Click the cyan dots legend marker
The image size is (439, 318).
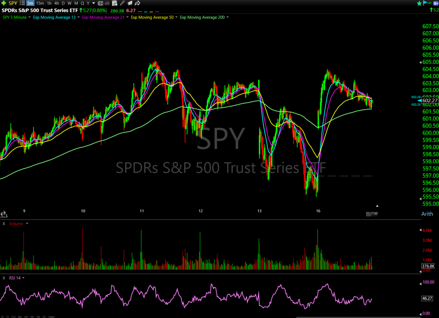pyautogui.click(x=146, y=12)
